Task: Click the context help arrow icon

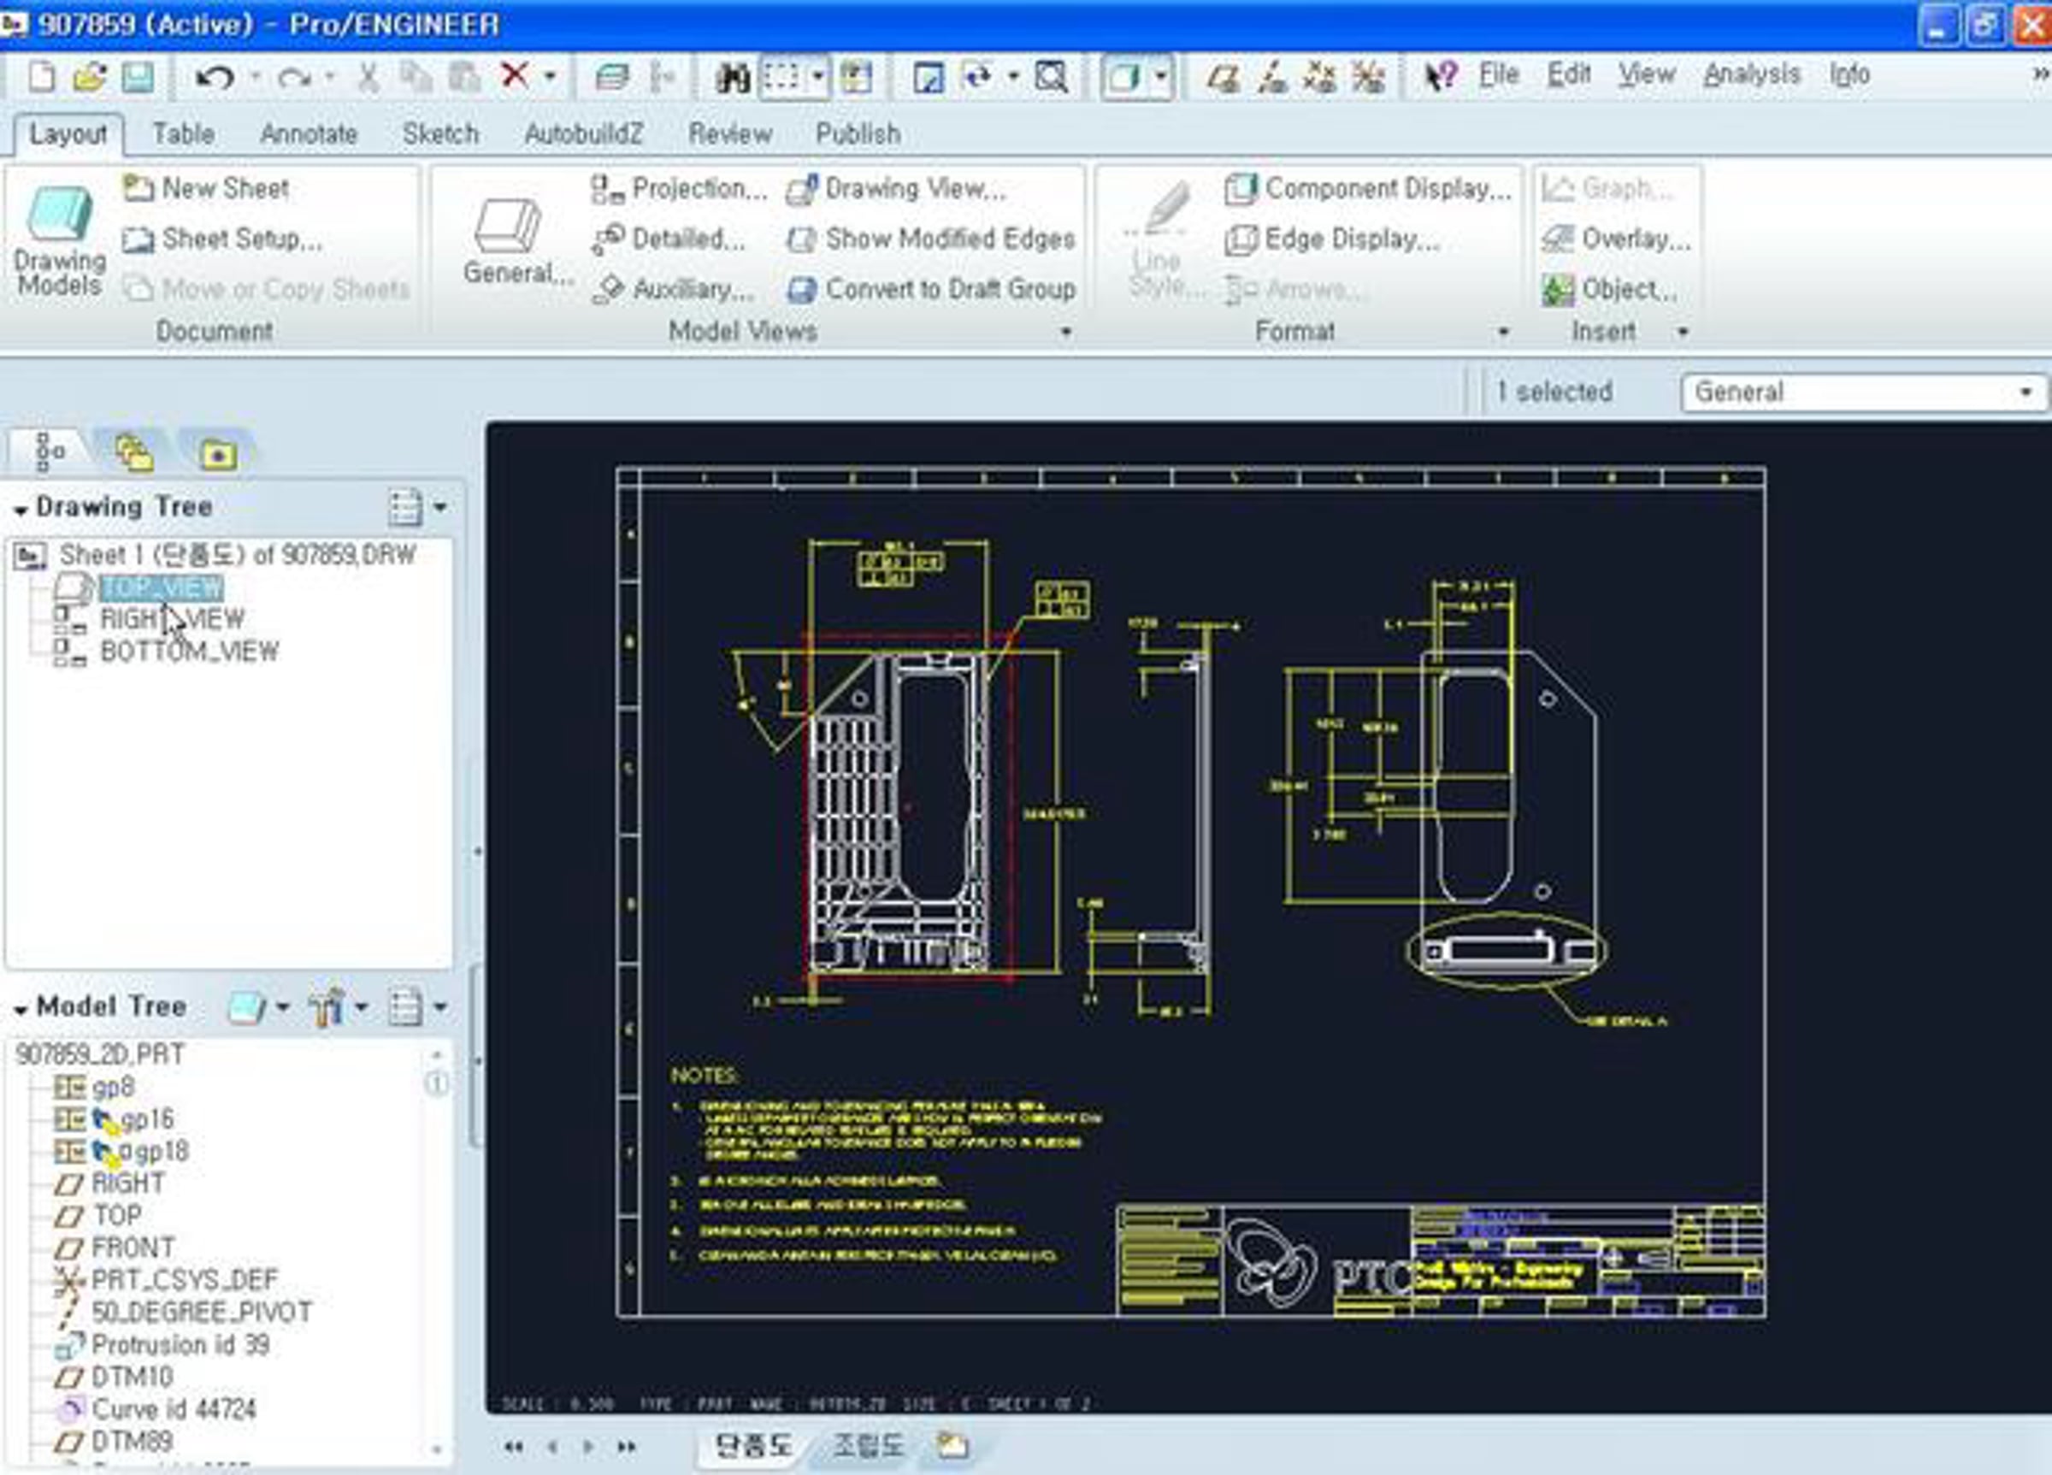Action: click(x=1441, y=76)
